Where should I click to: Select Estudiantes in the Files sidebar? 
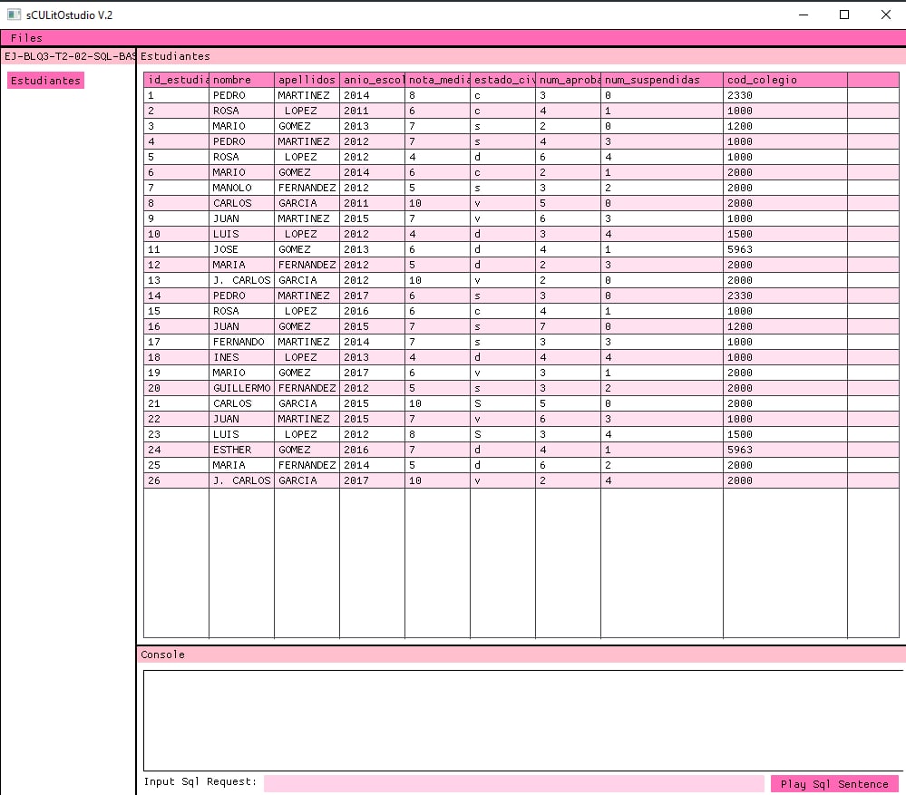click(x=44, y=80)
